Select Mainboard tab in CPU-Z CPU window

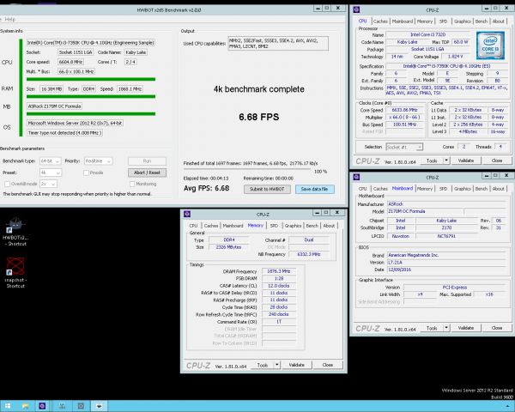[x=402, y=21]
